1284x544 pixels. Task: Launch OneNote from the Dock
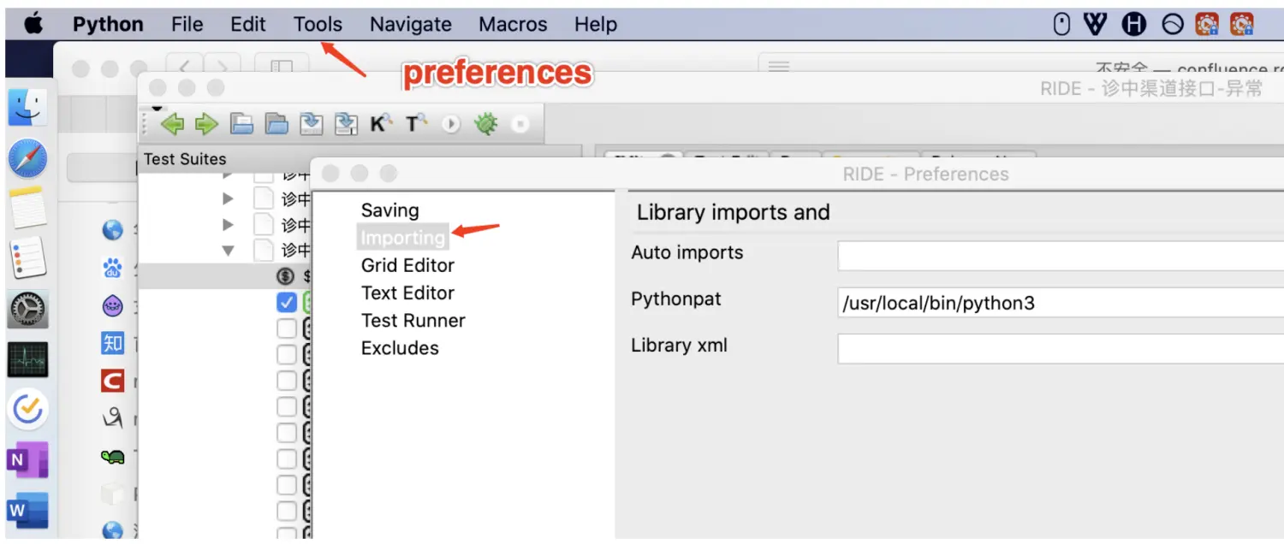pos(27,460)
